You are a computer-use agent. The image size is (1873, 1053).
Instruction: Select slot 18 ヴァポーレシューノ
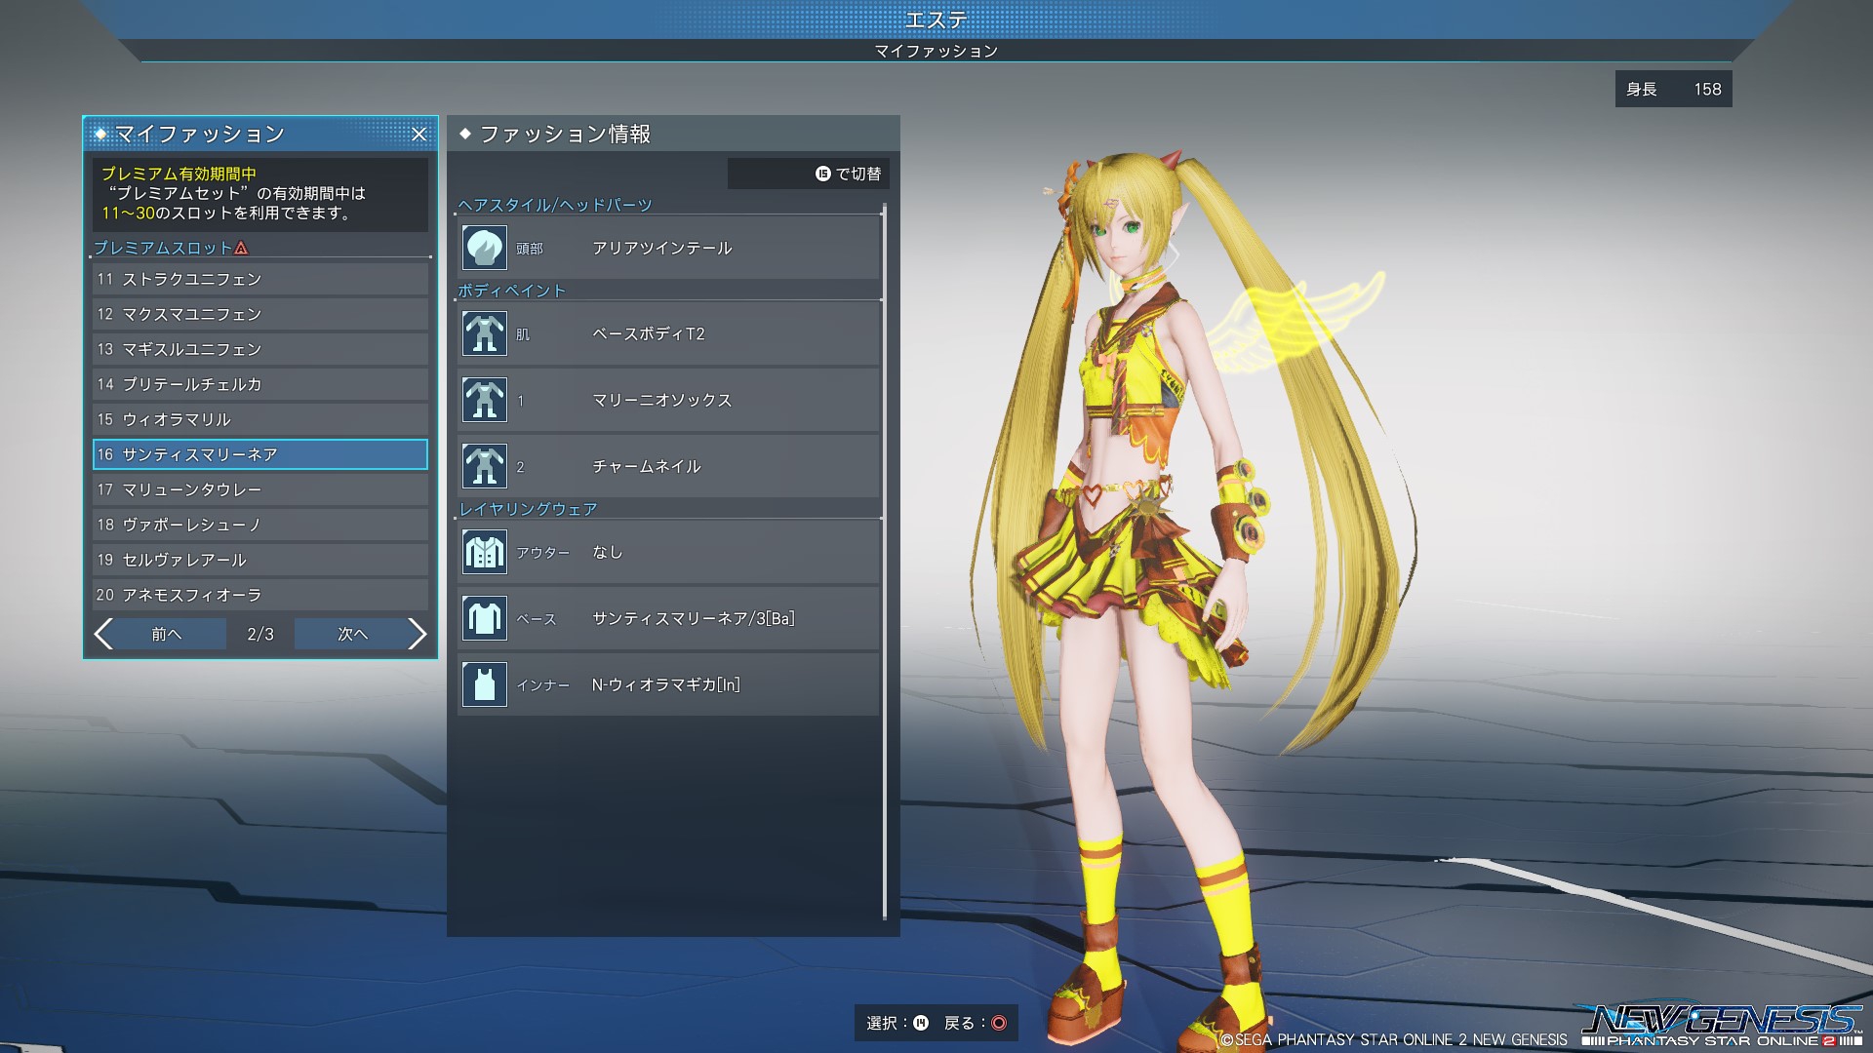[x=260, y=525]
